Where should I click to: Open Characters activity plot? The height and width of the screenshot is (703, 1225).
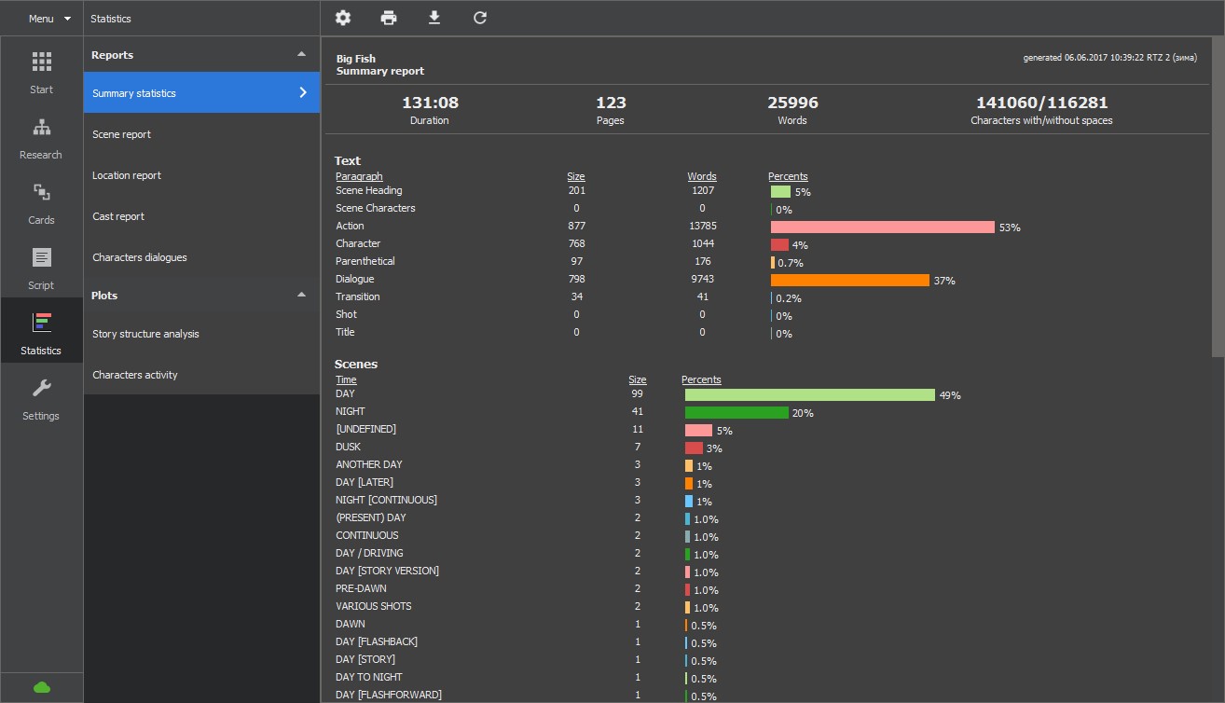[201, 375]
